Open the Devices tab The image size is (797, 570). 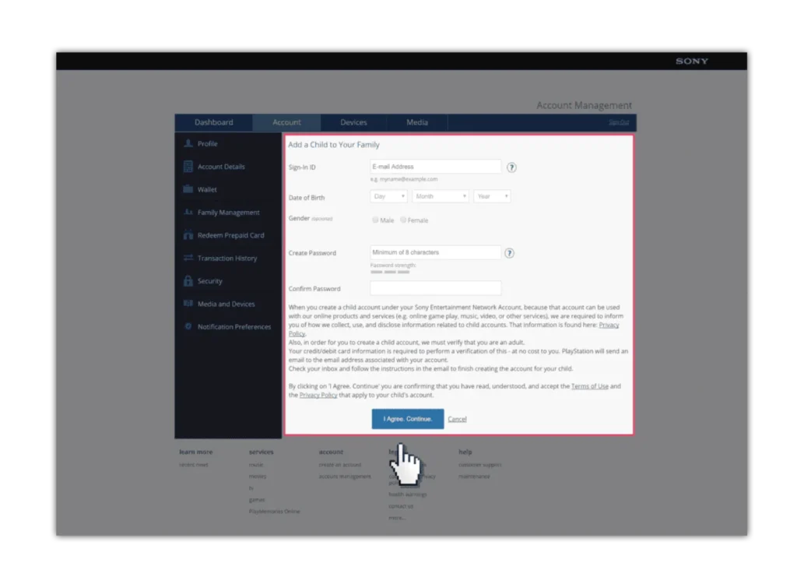pyautogui.click(x=353, y=123)
